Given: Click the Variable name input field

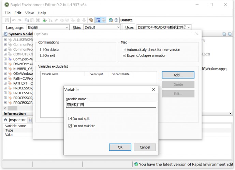Looking at the screenshot, I should tap(111, 105).
